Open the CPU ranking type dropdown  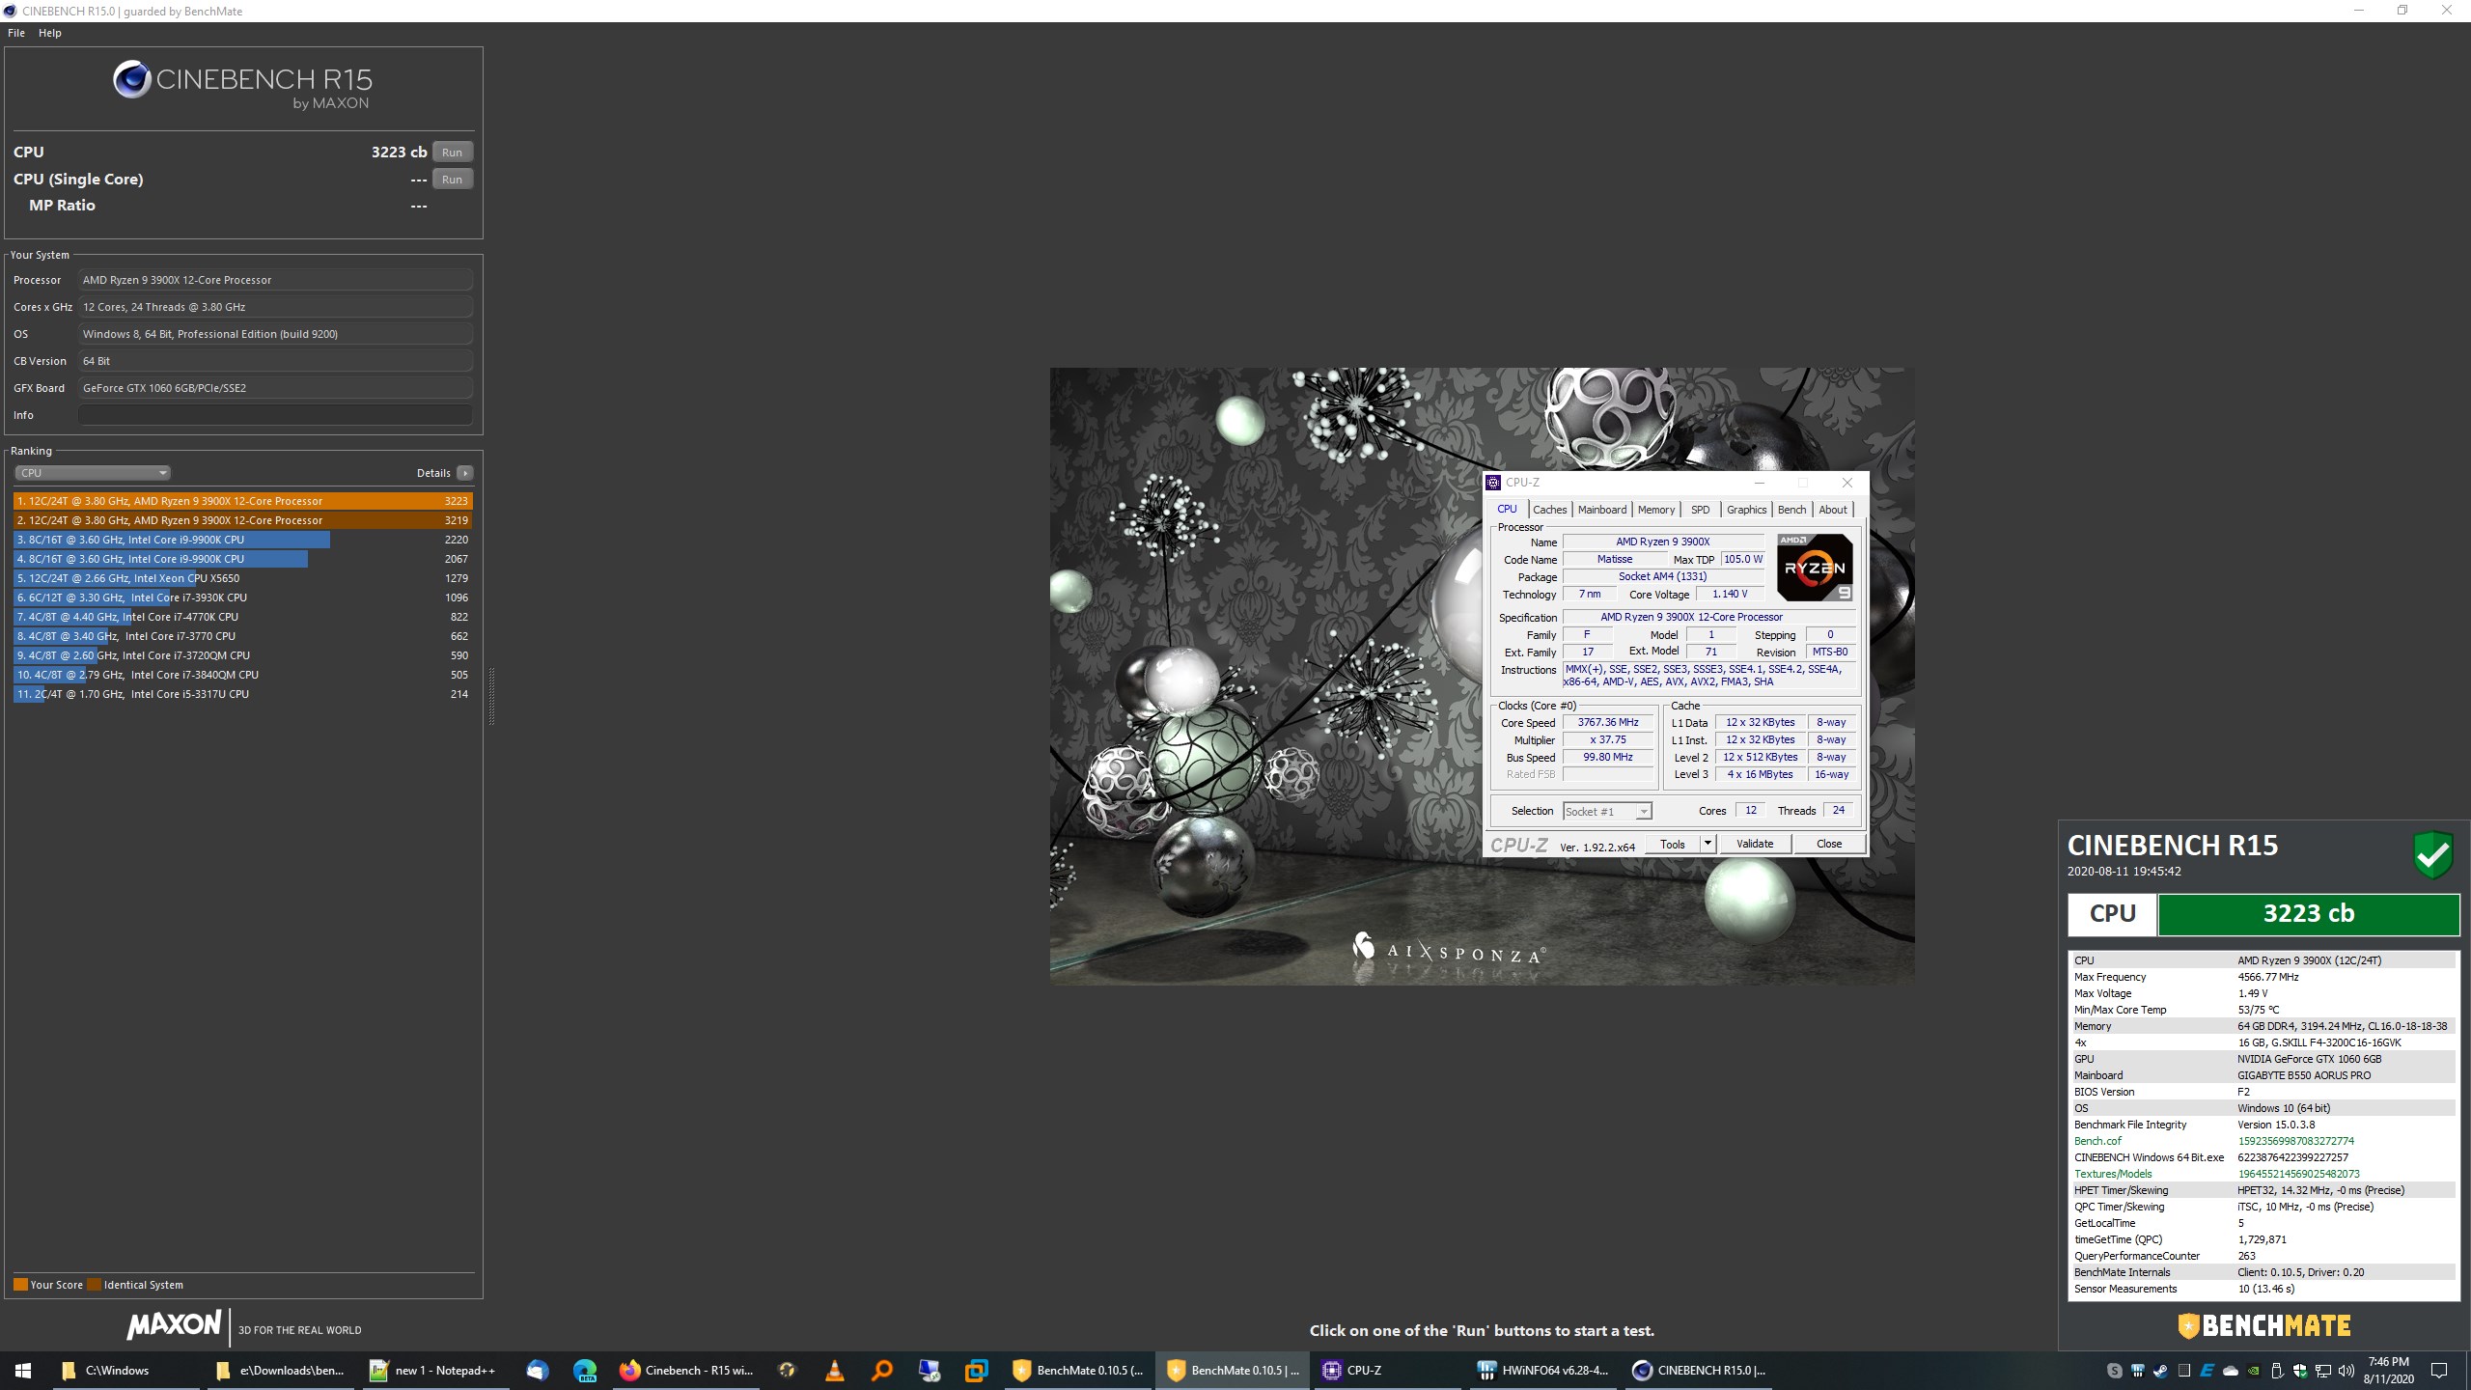click(x=93, y=473)
